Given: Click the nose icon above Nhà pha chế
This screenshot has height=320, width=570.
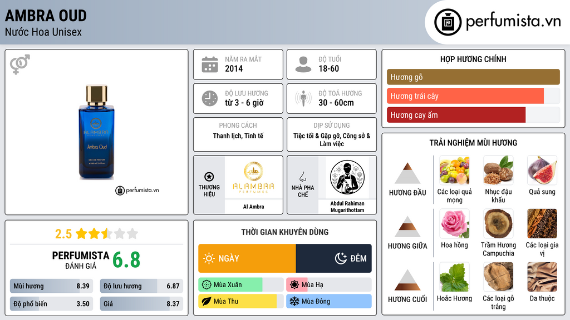Looking at the screenshot, I should [302, 177].
